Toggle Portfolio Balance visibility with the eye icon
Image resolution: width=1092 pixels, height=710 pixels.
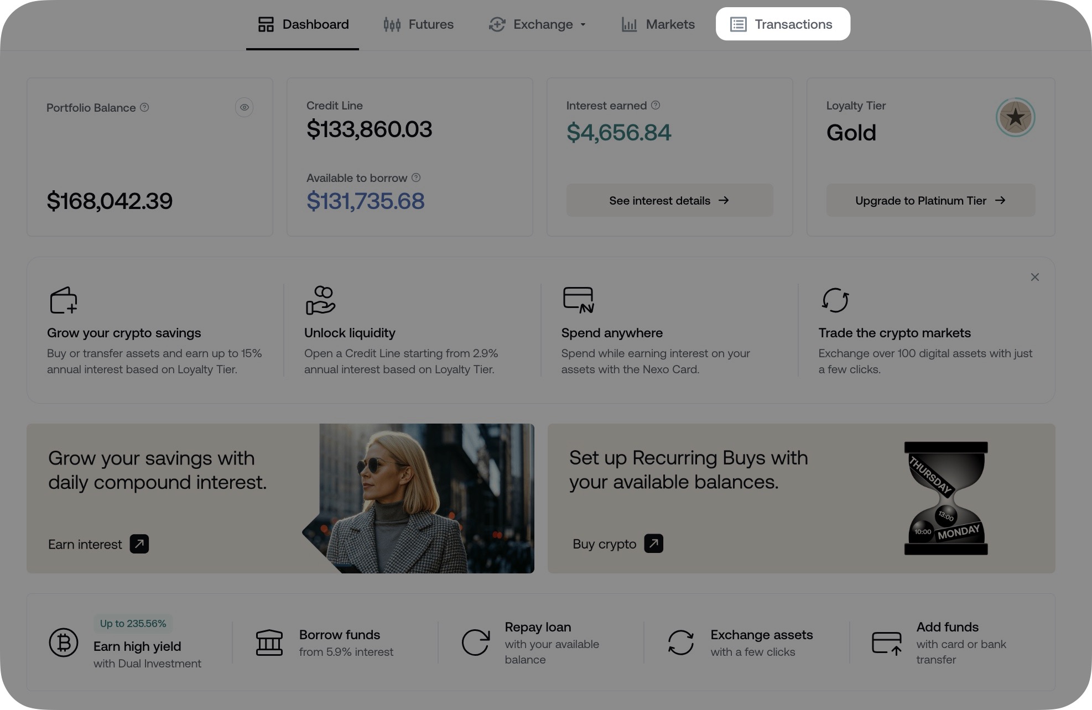click(x=244, y=107)
